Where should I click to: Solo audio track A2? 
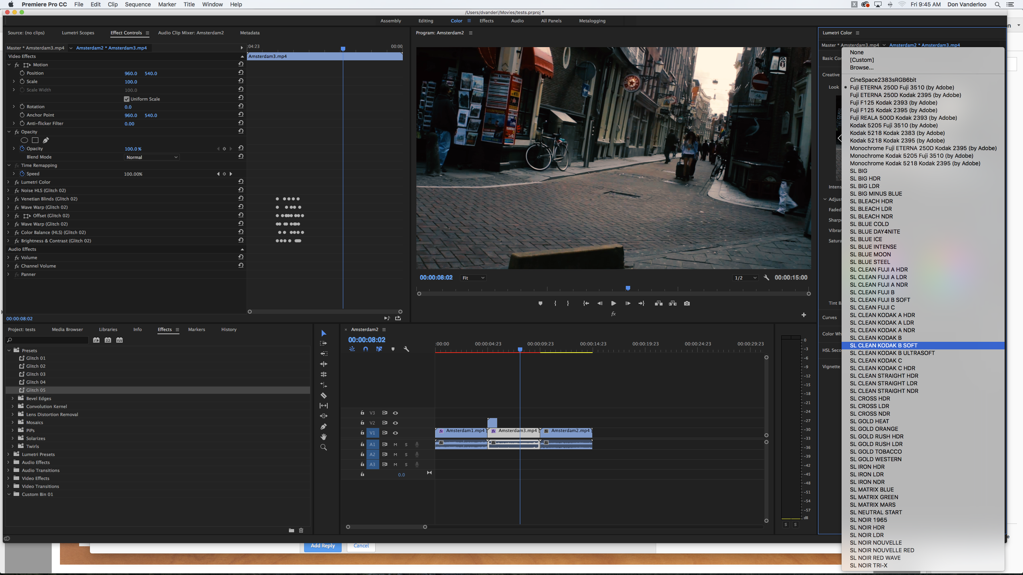pyautogui.click(x=406, y=454)
